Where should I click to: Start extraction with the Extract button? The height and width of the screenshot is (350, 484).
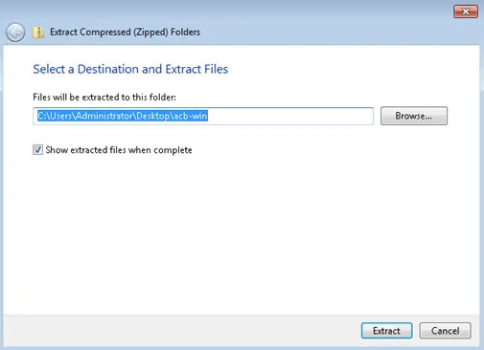pyautogui.click(x=386, y=331)
